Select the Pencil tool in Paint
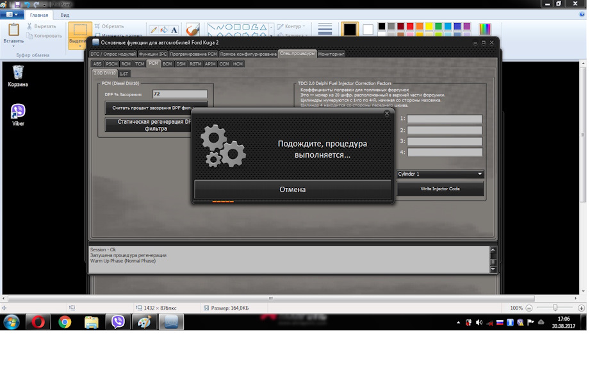Screen dimensions: 615x377 click(154, 30)
